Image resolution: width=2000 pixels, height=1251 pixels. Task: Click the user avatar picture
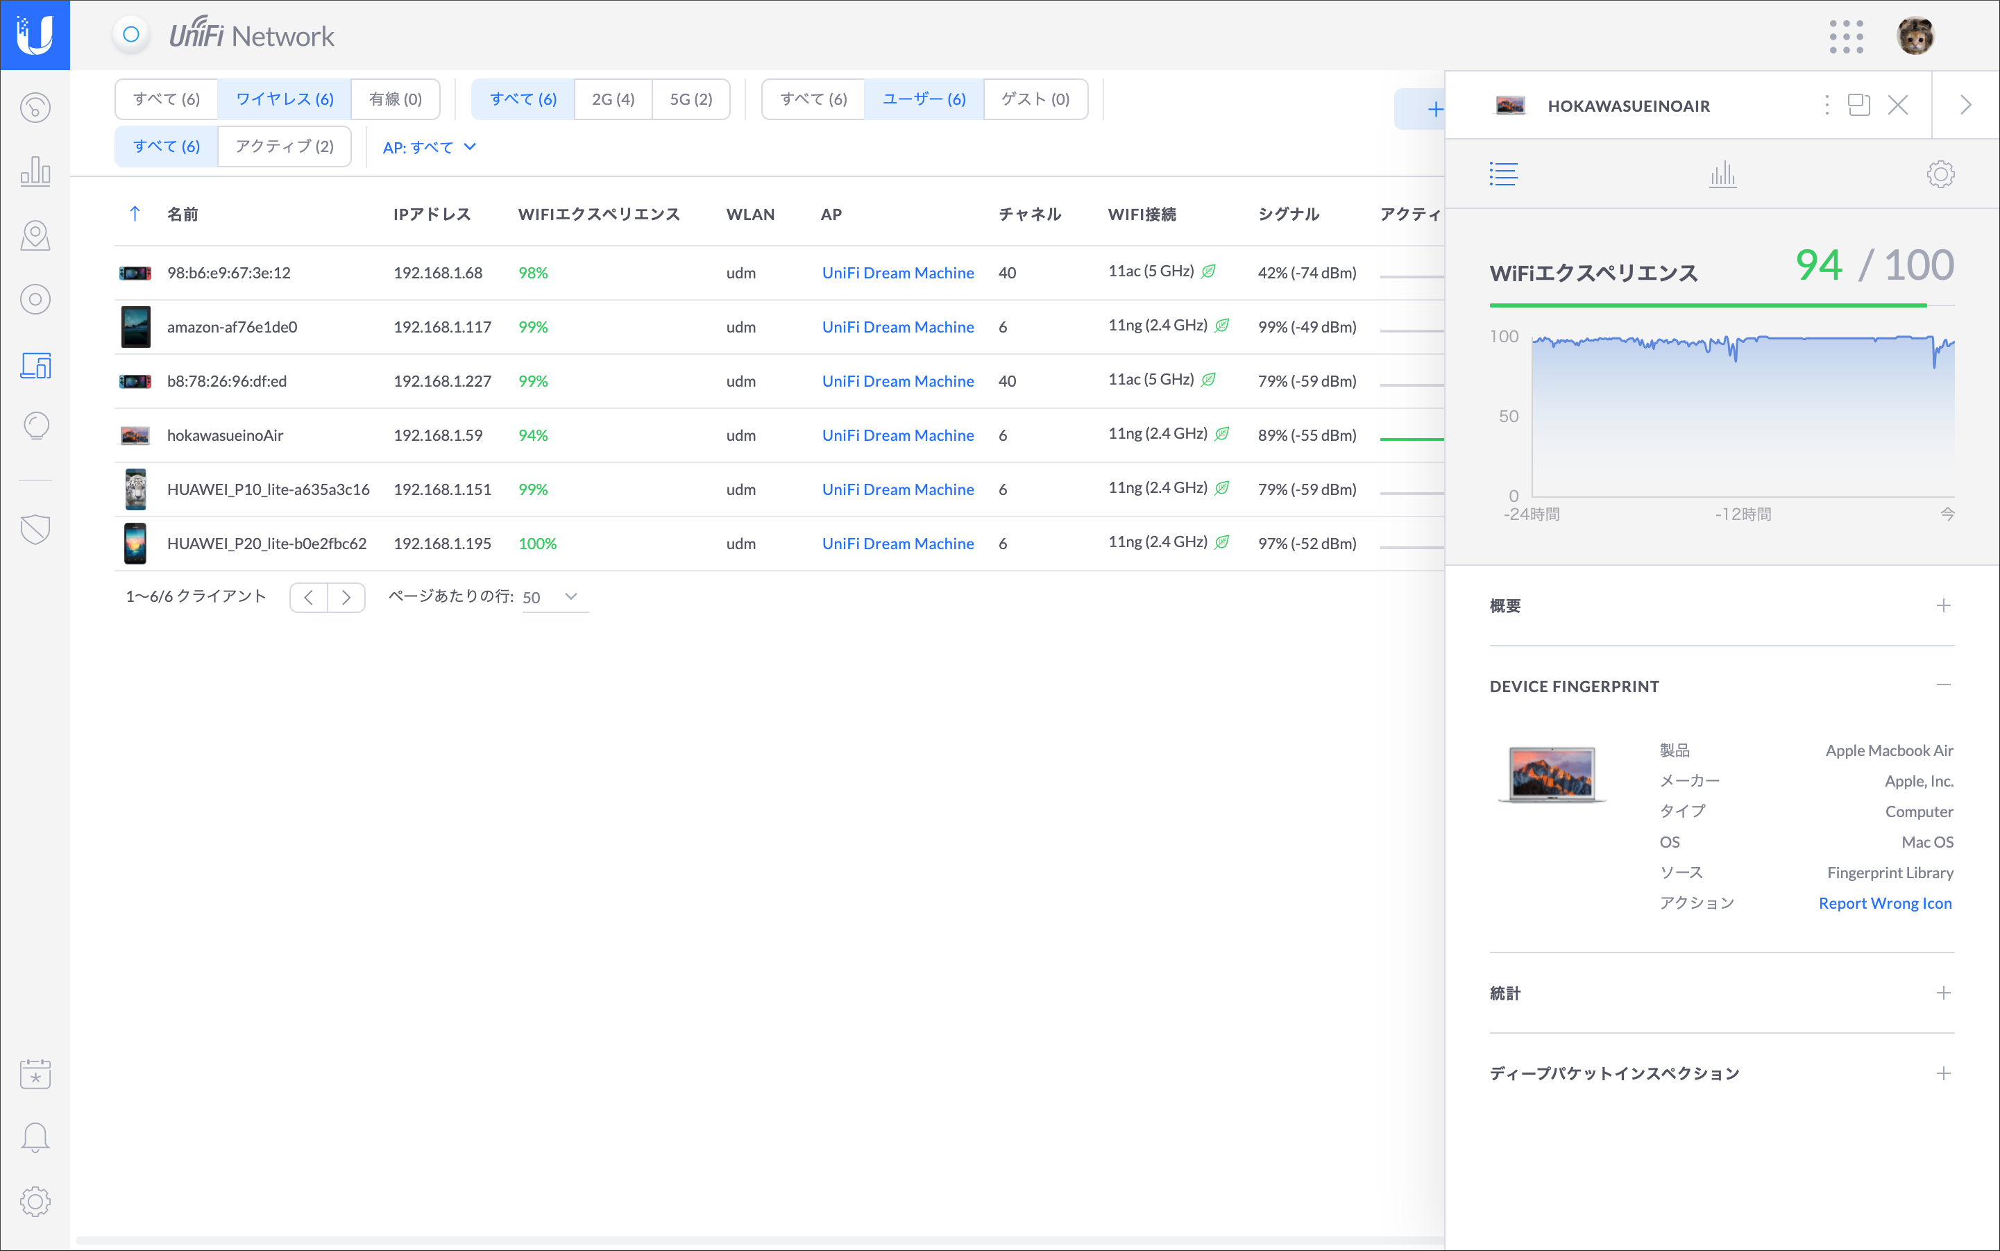pyautogui.click(x=1915, y=35)
